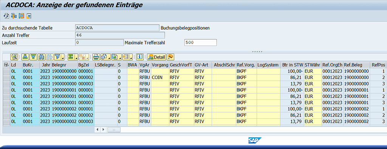387x149 pixels.
Task: Open the export dropdown with the green arrow
Action: point(116,57)
